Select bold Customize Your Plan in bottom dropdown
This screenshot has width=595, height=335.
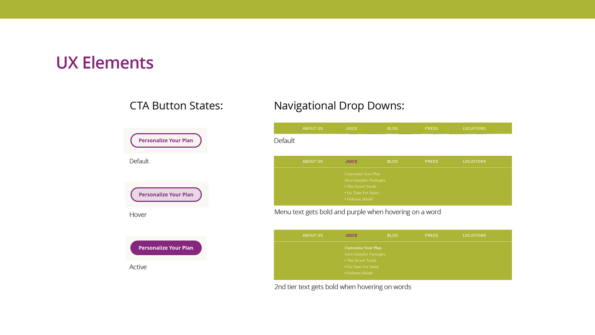click(x=363, y=248)
